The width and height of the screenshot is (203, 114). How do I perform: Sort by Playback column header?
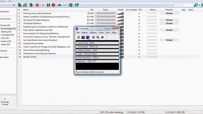click(169, 10)
